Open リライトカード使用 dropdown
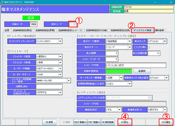This screenshot has height=126, width=175. click(60, 62)
